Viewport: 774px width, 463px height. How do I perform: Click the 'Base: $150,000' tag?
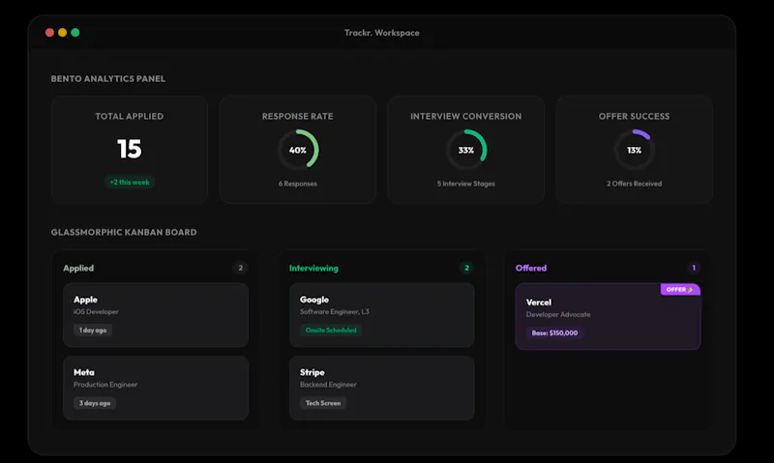click(x=554, y=333)
